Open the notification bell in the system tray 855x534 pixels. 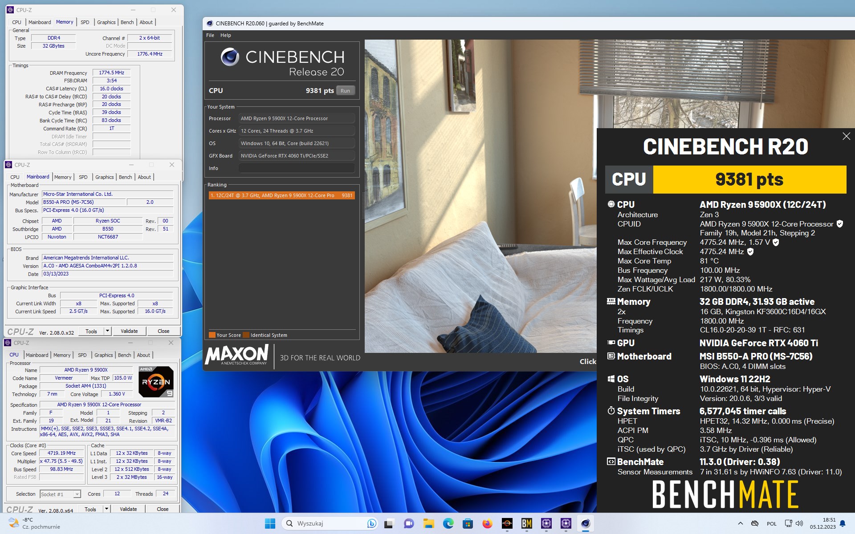point(842,523)
